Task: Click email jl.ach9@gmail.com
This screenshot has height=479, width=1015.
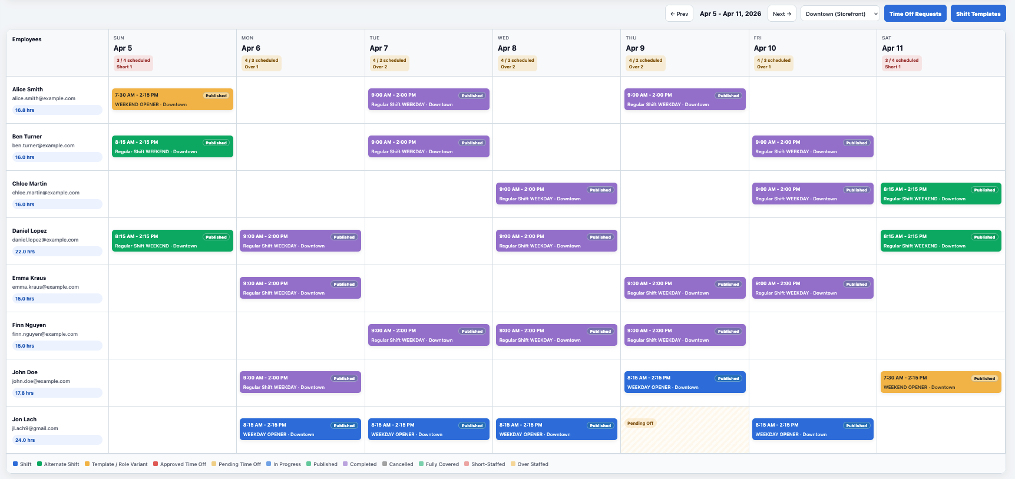Action: coord(35,428)
